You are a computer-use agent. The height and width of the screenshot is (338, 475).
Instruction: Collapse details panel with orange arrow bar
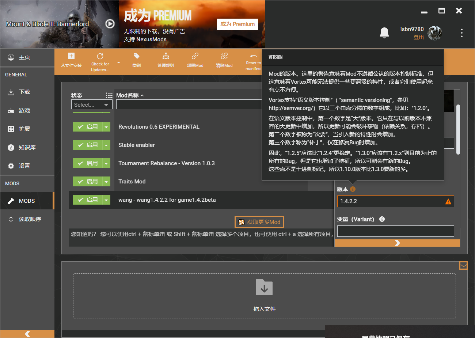397,243
